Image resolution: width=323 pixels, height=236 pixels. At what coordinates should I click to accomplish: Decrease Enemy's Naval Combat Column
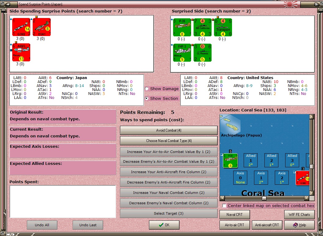(169, 203)
